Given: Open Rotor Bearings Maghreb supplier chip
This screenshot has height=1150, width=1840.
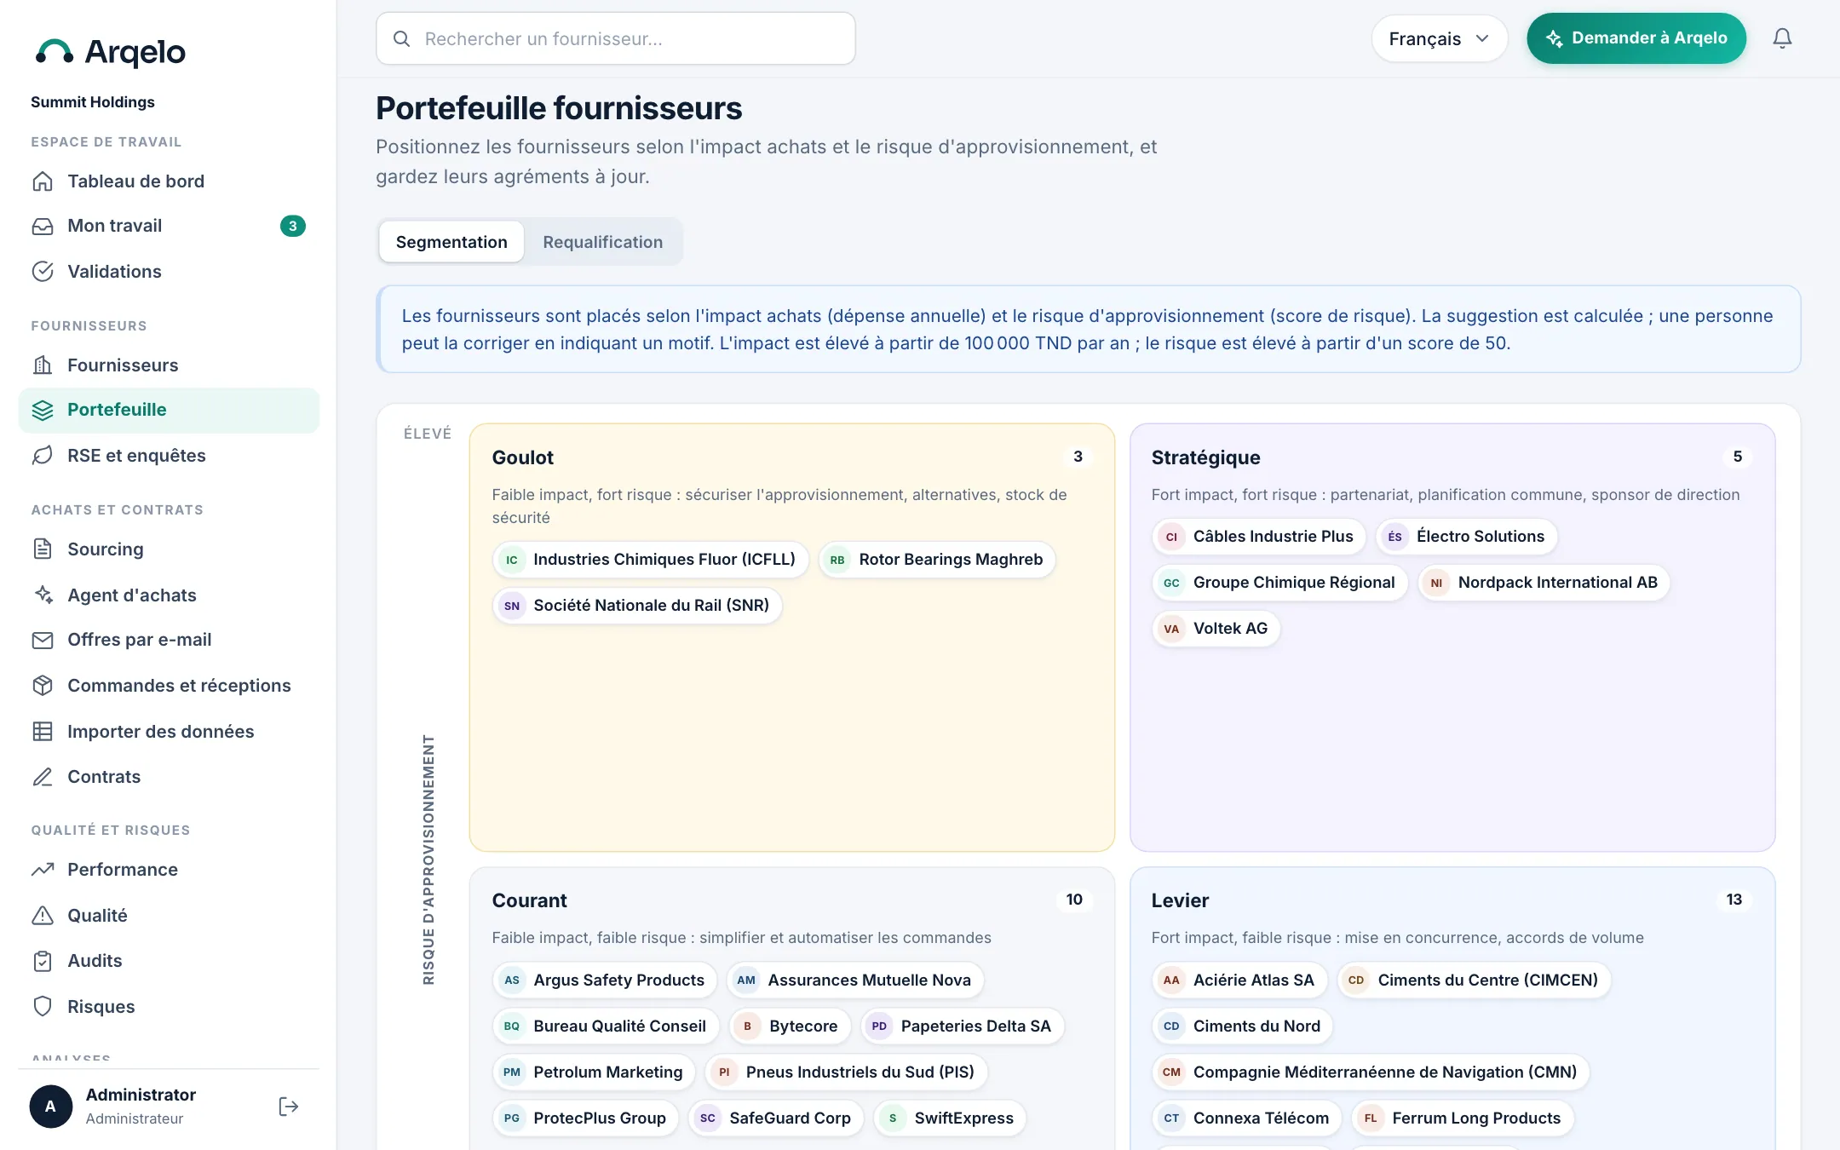Looking at the screenshot, I should [936, 560].
